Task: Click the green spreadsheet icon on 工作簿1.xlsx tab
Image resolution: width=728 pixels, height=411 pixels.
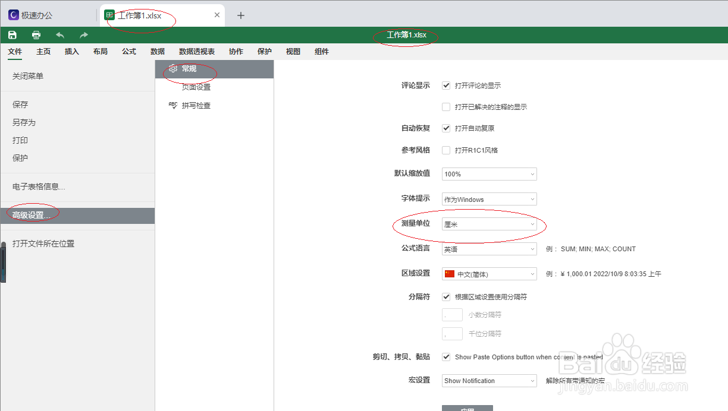Action: pos(110,14)
